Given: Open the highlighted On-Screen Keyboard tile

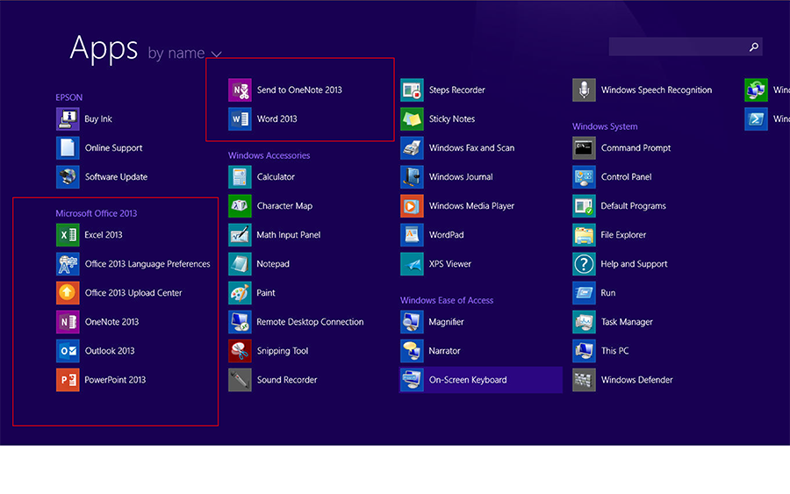Looking at the screenshot, I should pyautogui.click(x=481, y=380).
